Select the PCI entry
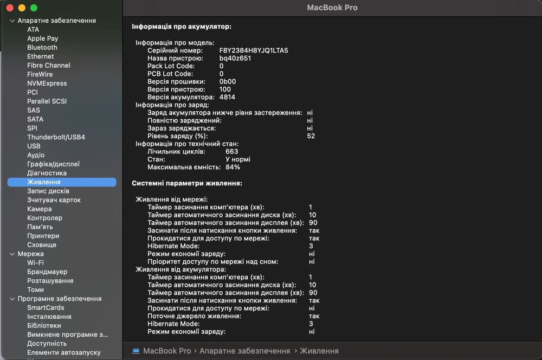Viewport: 542px width, 360px height. click(x=32, y=93)
